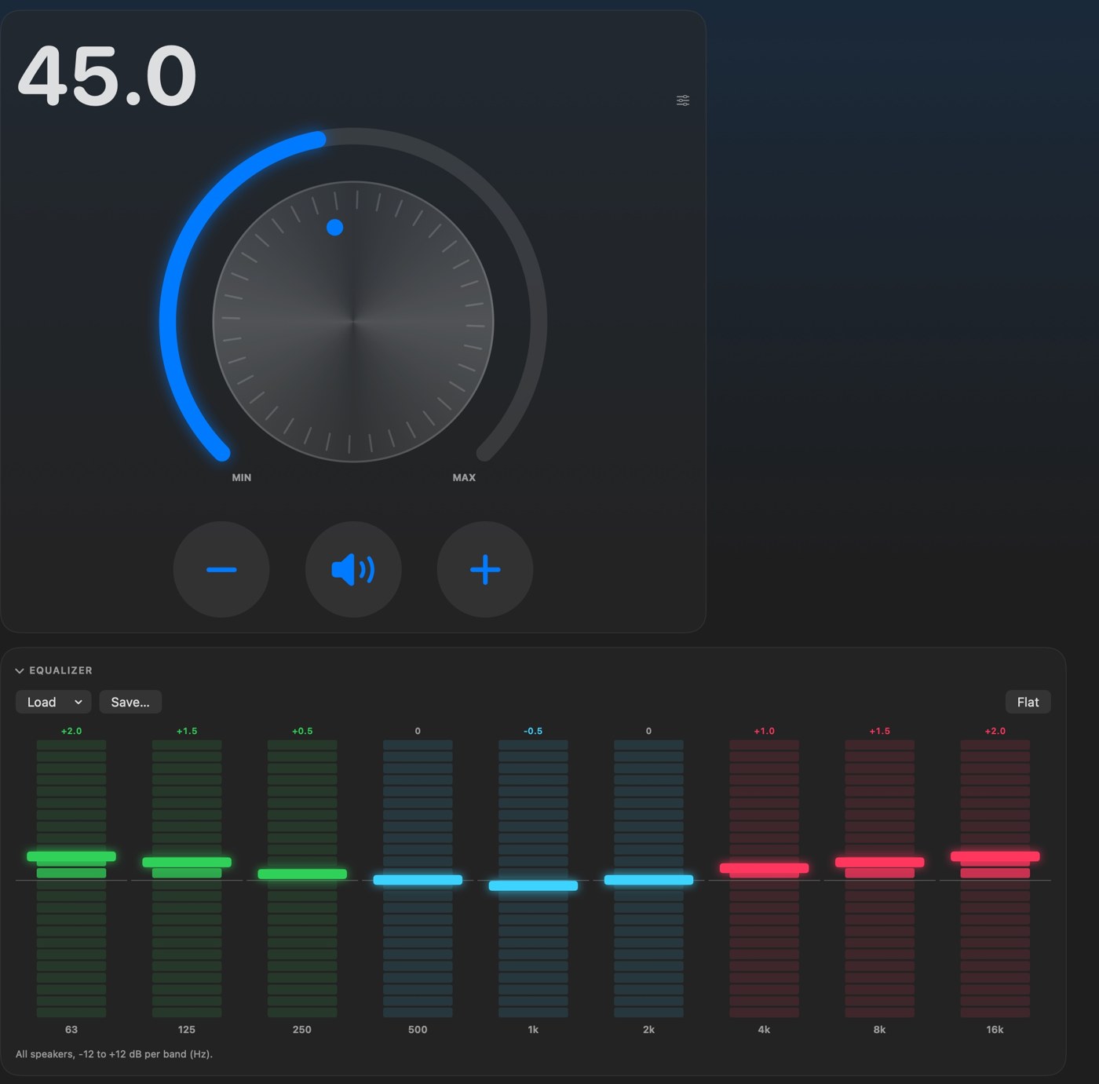
Task: Reset equalizer with the Flat button
Action: (x=1028, y=702)
